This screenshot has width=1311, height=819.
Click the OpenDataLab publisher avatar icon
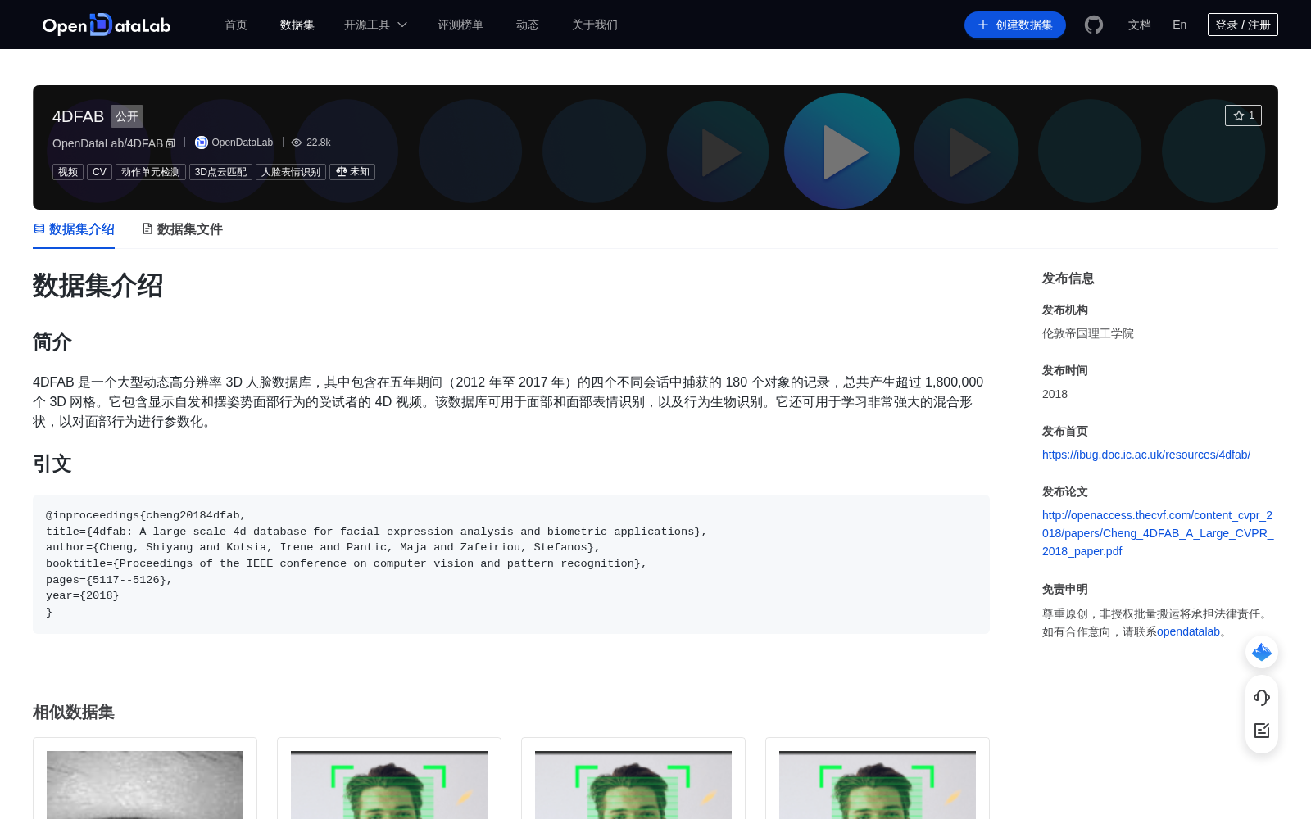coord(202,143)
